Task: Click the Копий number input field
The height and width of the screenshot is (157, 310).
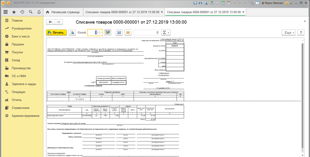Action: 92,32
